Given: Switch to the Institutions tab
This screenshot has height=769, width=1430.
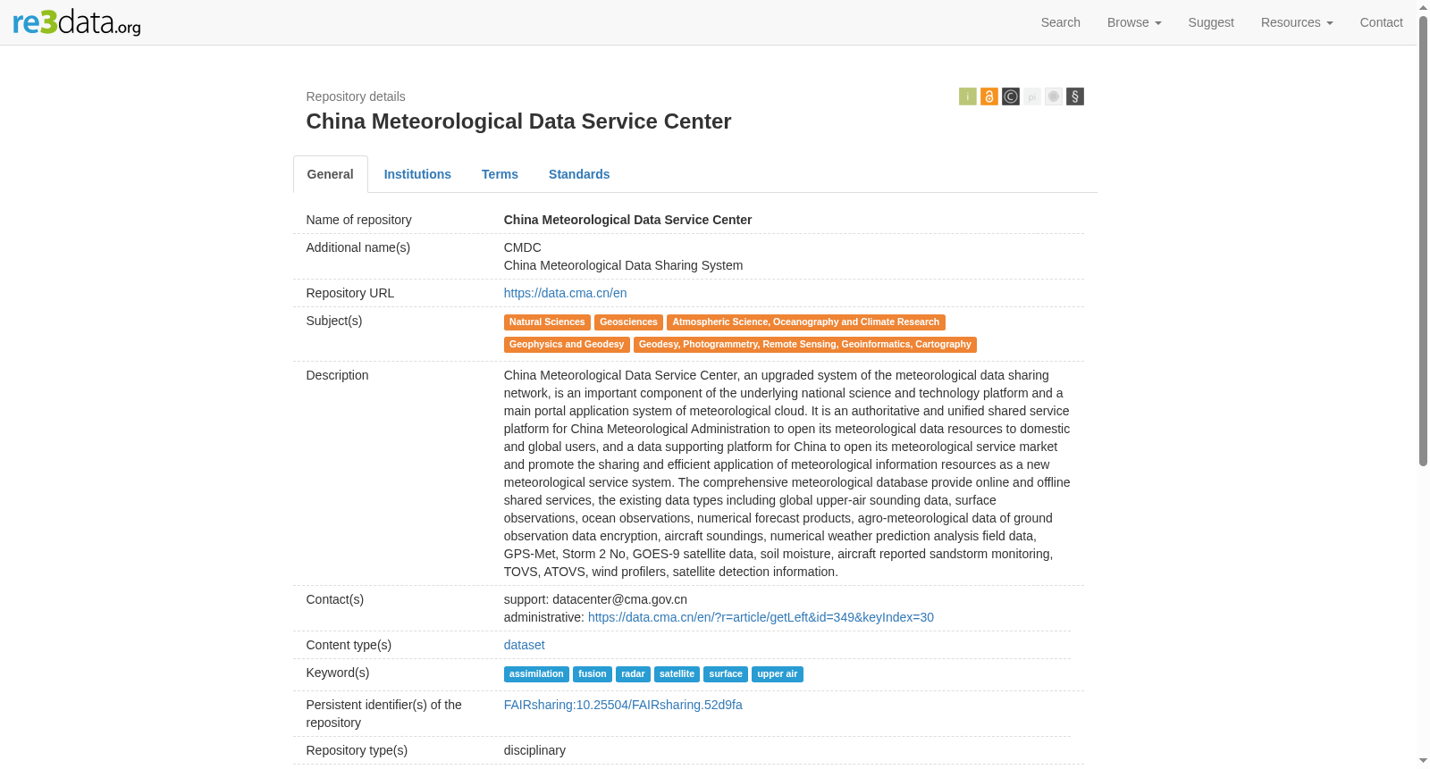Looking at the screenshot, I should coord(417,174).
